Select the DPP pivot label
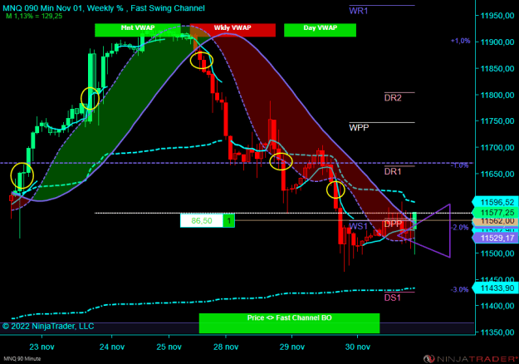 click(393, 224)
